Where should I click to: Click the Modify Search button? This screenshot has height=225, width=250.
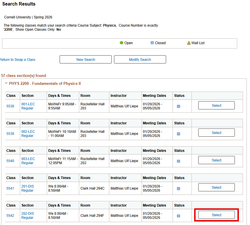140,59
